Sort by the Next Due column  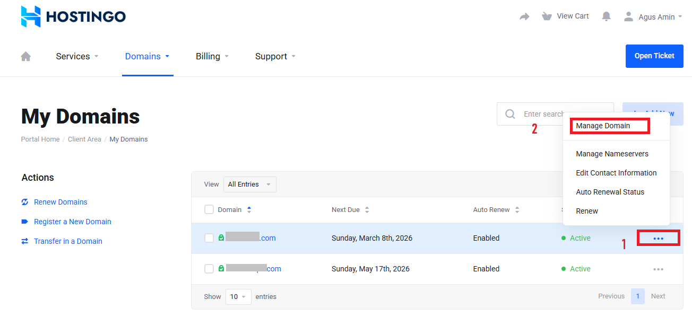point(350,210)
